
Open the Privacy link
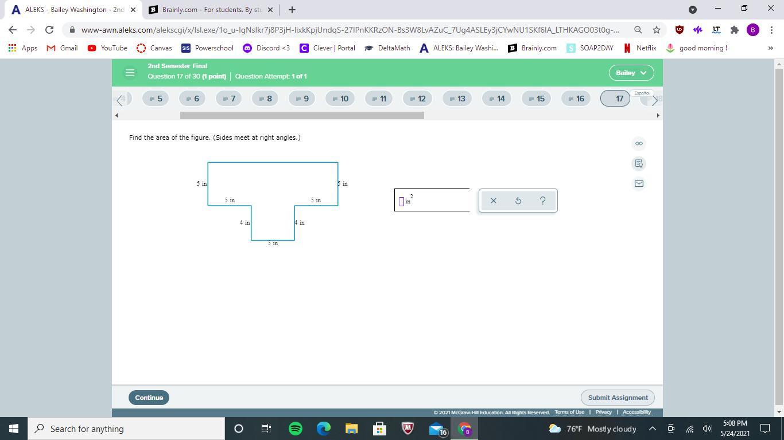[603, 412]
